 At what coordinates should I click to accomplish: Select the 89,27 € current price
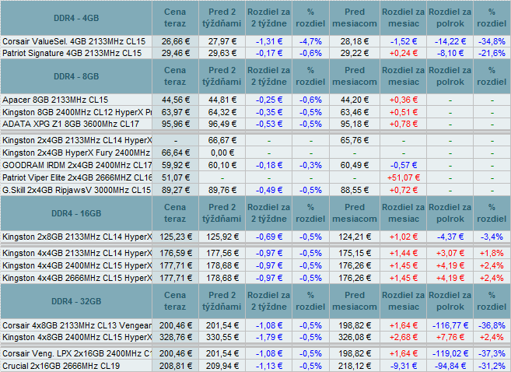click(x=175, y=190)
